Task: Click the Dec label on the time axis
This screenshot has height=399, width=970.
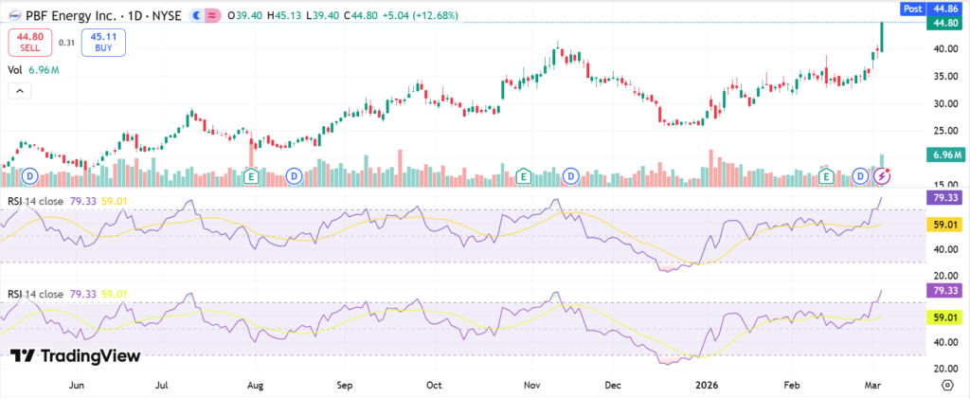Action: pyautogui.click(x=613, y=385)
